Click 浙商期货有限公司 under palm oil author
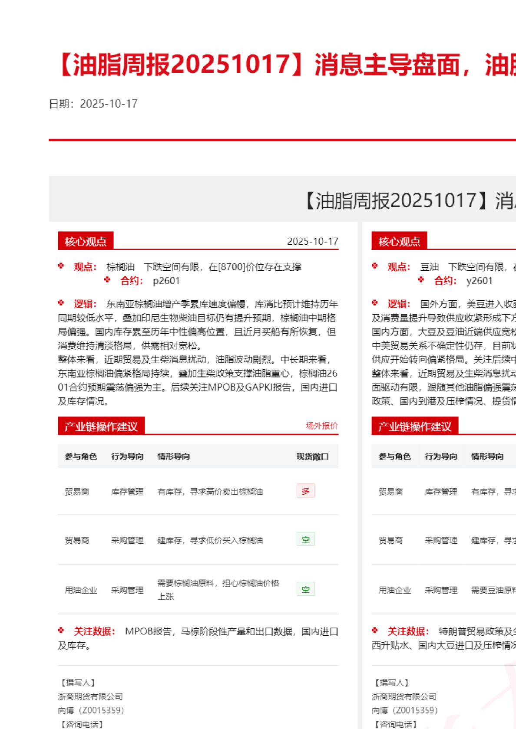The width and height of the screenshot is (516, 729). click(90, 696)
